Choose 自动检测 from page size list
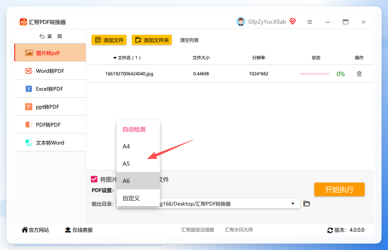Viewport: 388px width, 250px height. 138,129
